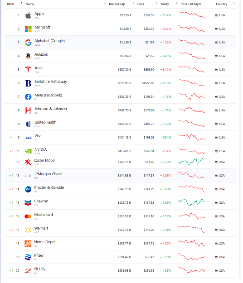Click the USA label in Chevron row

click(x=222, y=203)
